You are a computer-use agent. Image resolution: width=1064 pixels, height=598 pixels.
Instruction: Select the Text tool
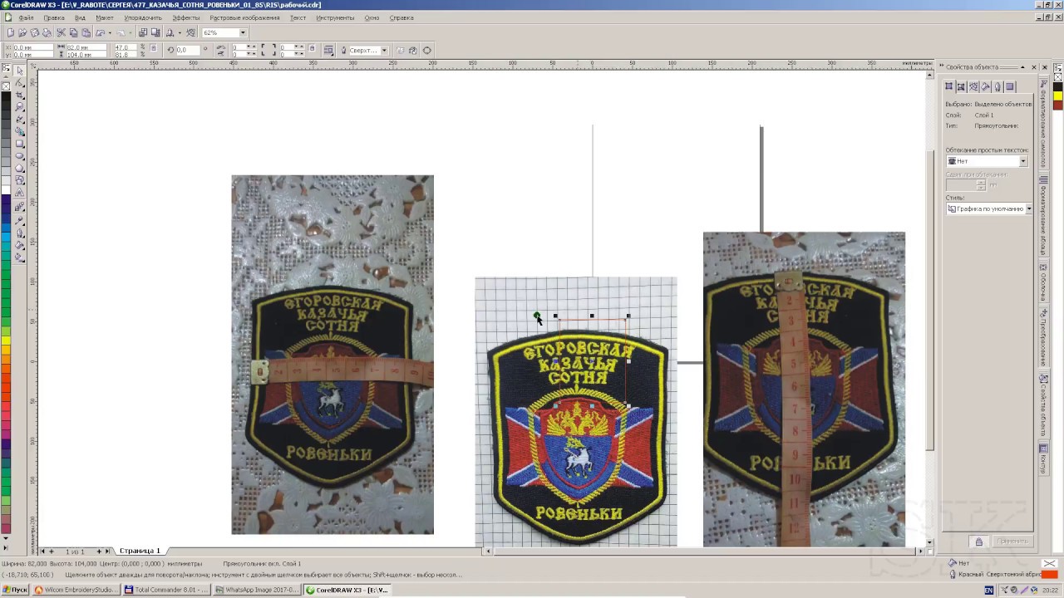tap(20, 192)
